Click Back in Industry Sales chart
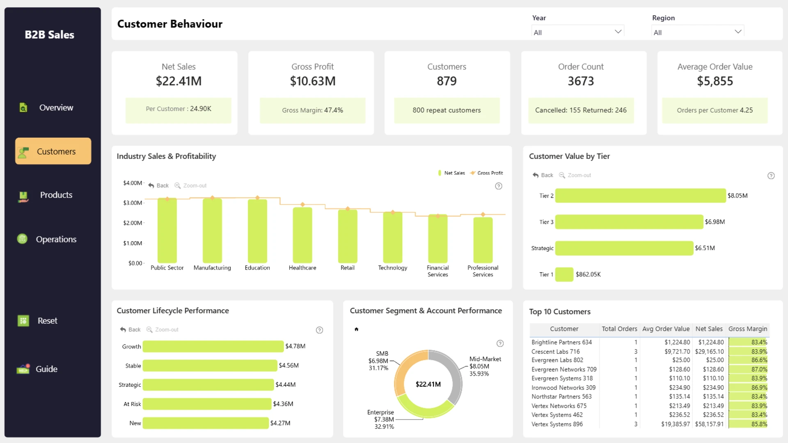 pos(158,186)
